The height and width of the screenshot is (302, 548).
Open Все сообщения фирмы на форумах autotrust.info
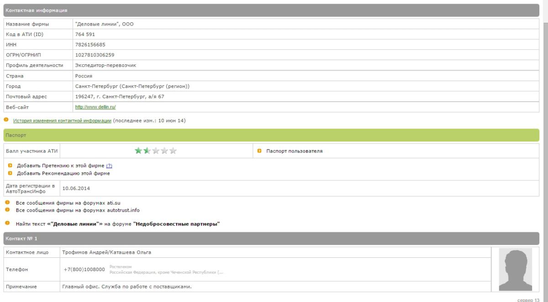tap(78, 210)
